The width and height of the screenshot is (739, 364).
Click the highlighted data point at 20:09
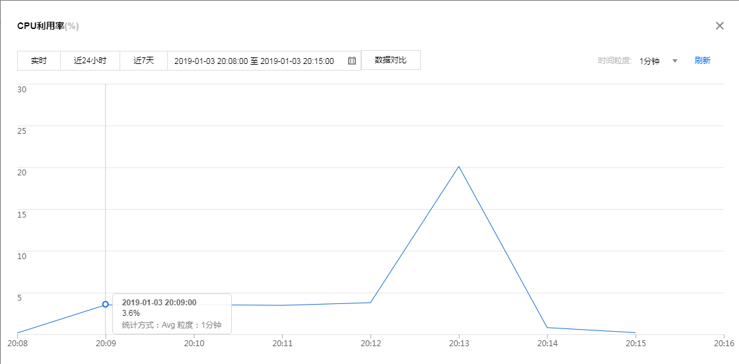106,304
